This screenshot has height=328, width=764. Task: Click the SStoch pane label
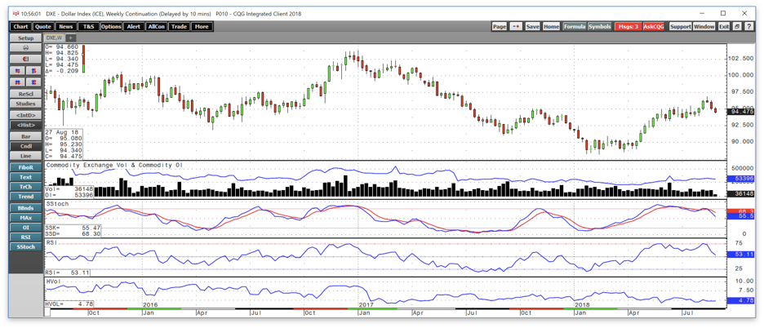(x=59, y=202)
